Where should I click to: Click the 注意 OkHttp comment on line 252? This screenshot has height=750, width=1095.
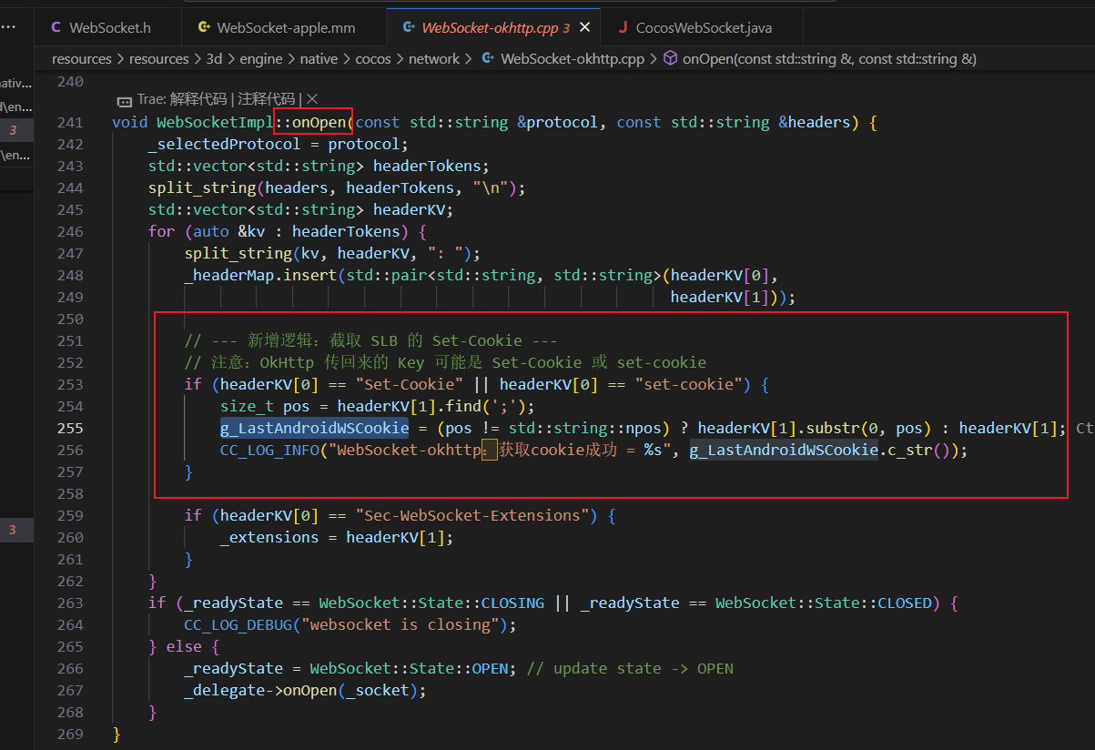(x=446, y=362)
